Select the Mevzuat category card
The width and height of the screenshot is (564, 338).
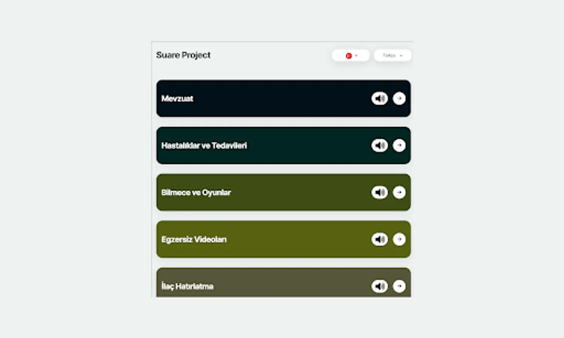263,98
